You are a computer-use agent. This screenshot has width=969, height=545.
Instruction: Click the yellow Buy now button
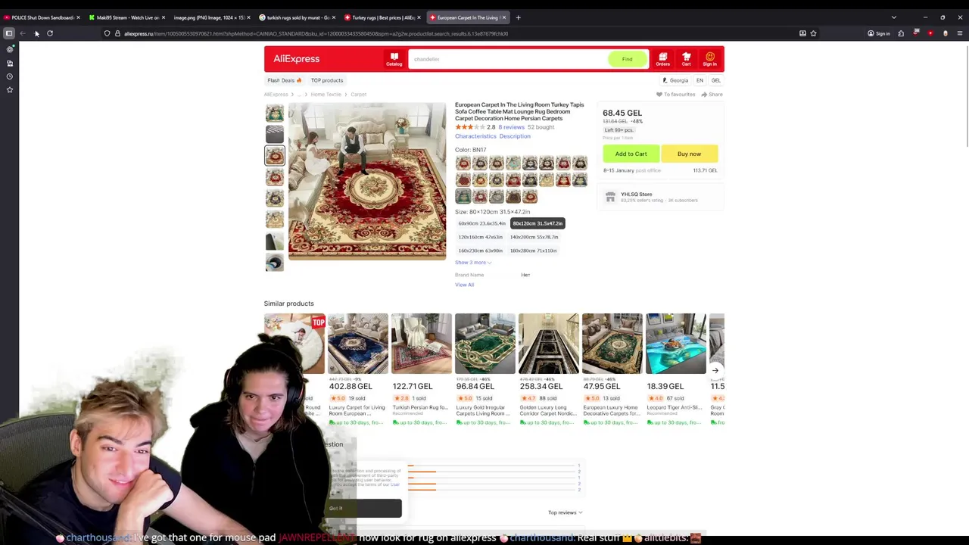689,154
